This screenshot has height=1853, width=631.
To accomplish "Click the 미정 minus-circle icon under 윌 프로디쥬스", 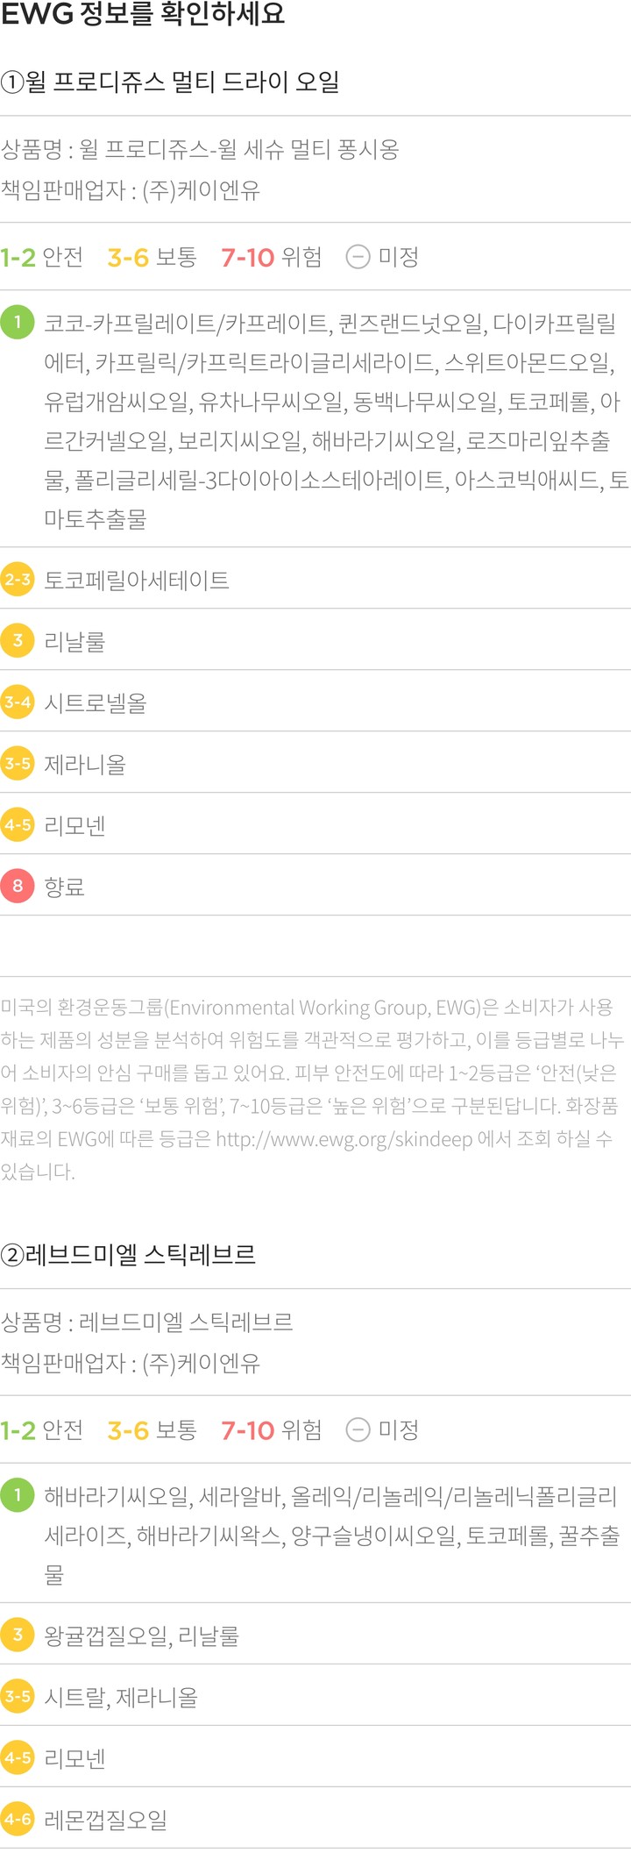I will point(358,257).
